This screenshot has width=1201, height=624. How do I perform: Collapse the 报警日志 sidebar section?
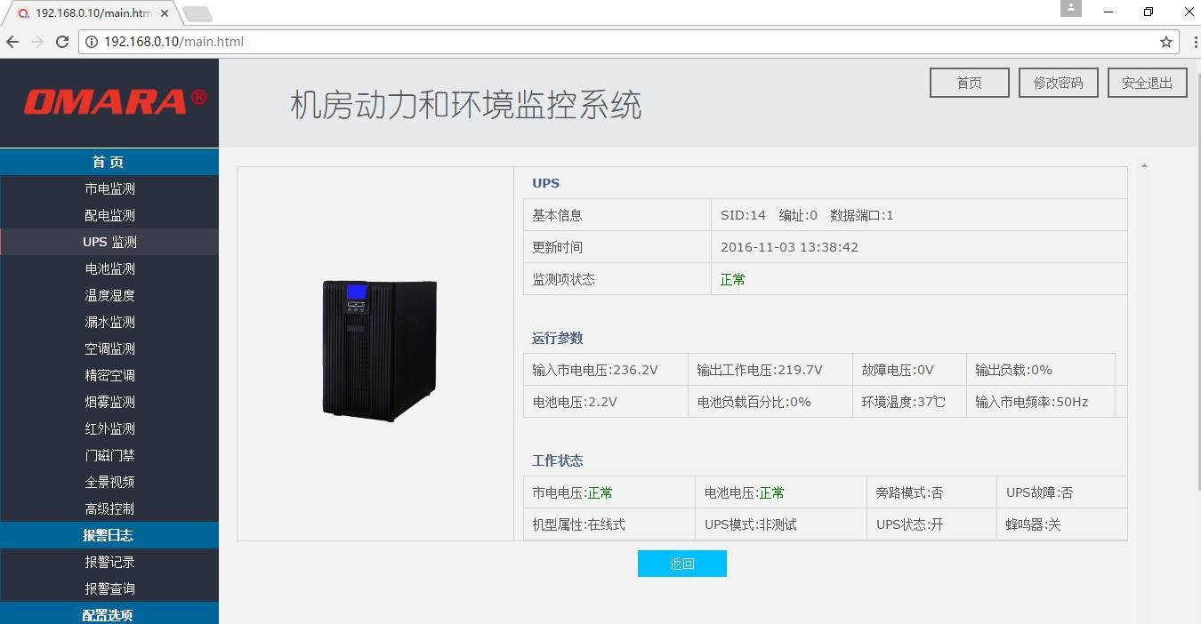click(109, 535)
